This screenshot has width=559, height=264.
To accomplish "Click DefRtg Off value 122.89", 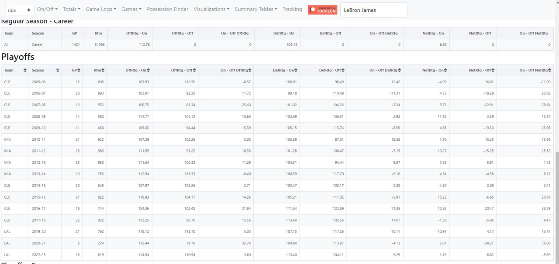I will coord(338,209).
